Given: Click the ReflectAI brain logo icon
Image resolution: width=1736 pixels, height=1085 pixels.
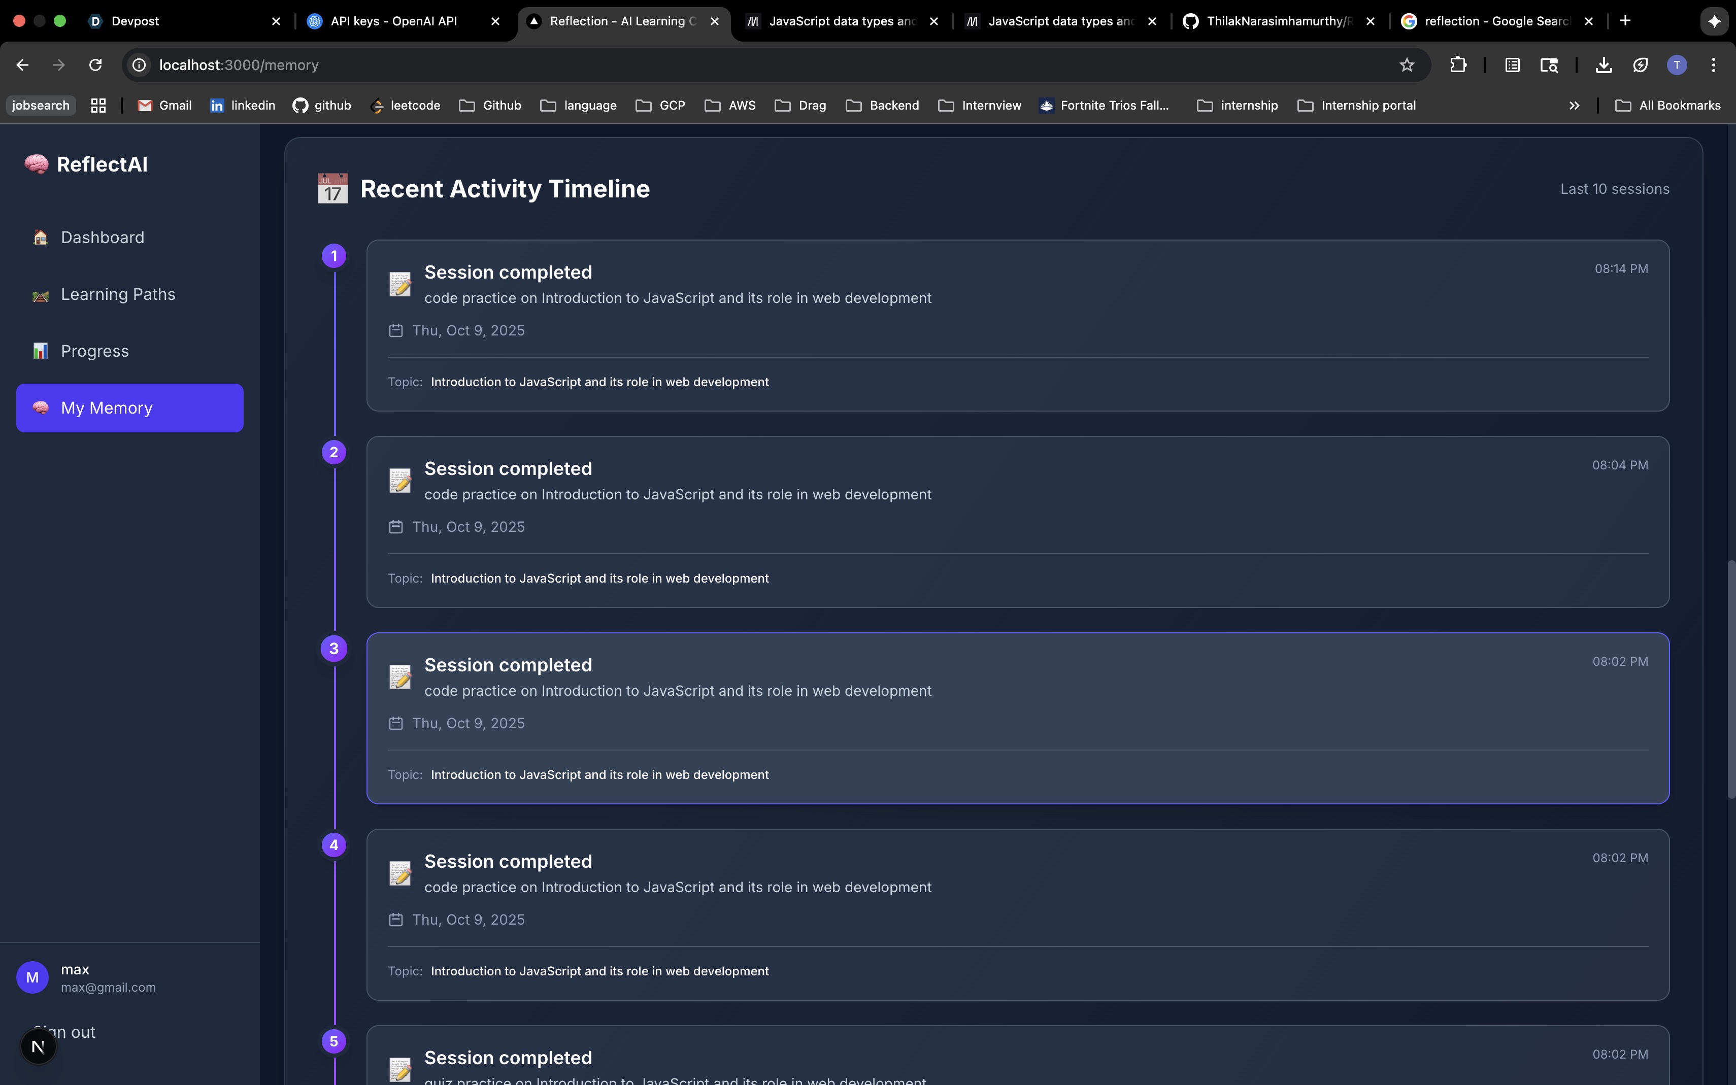Looking at the screenshot, I should click(36, 164).
